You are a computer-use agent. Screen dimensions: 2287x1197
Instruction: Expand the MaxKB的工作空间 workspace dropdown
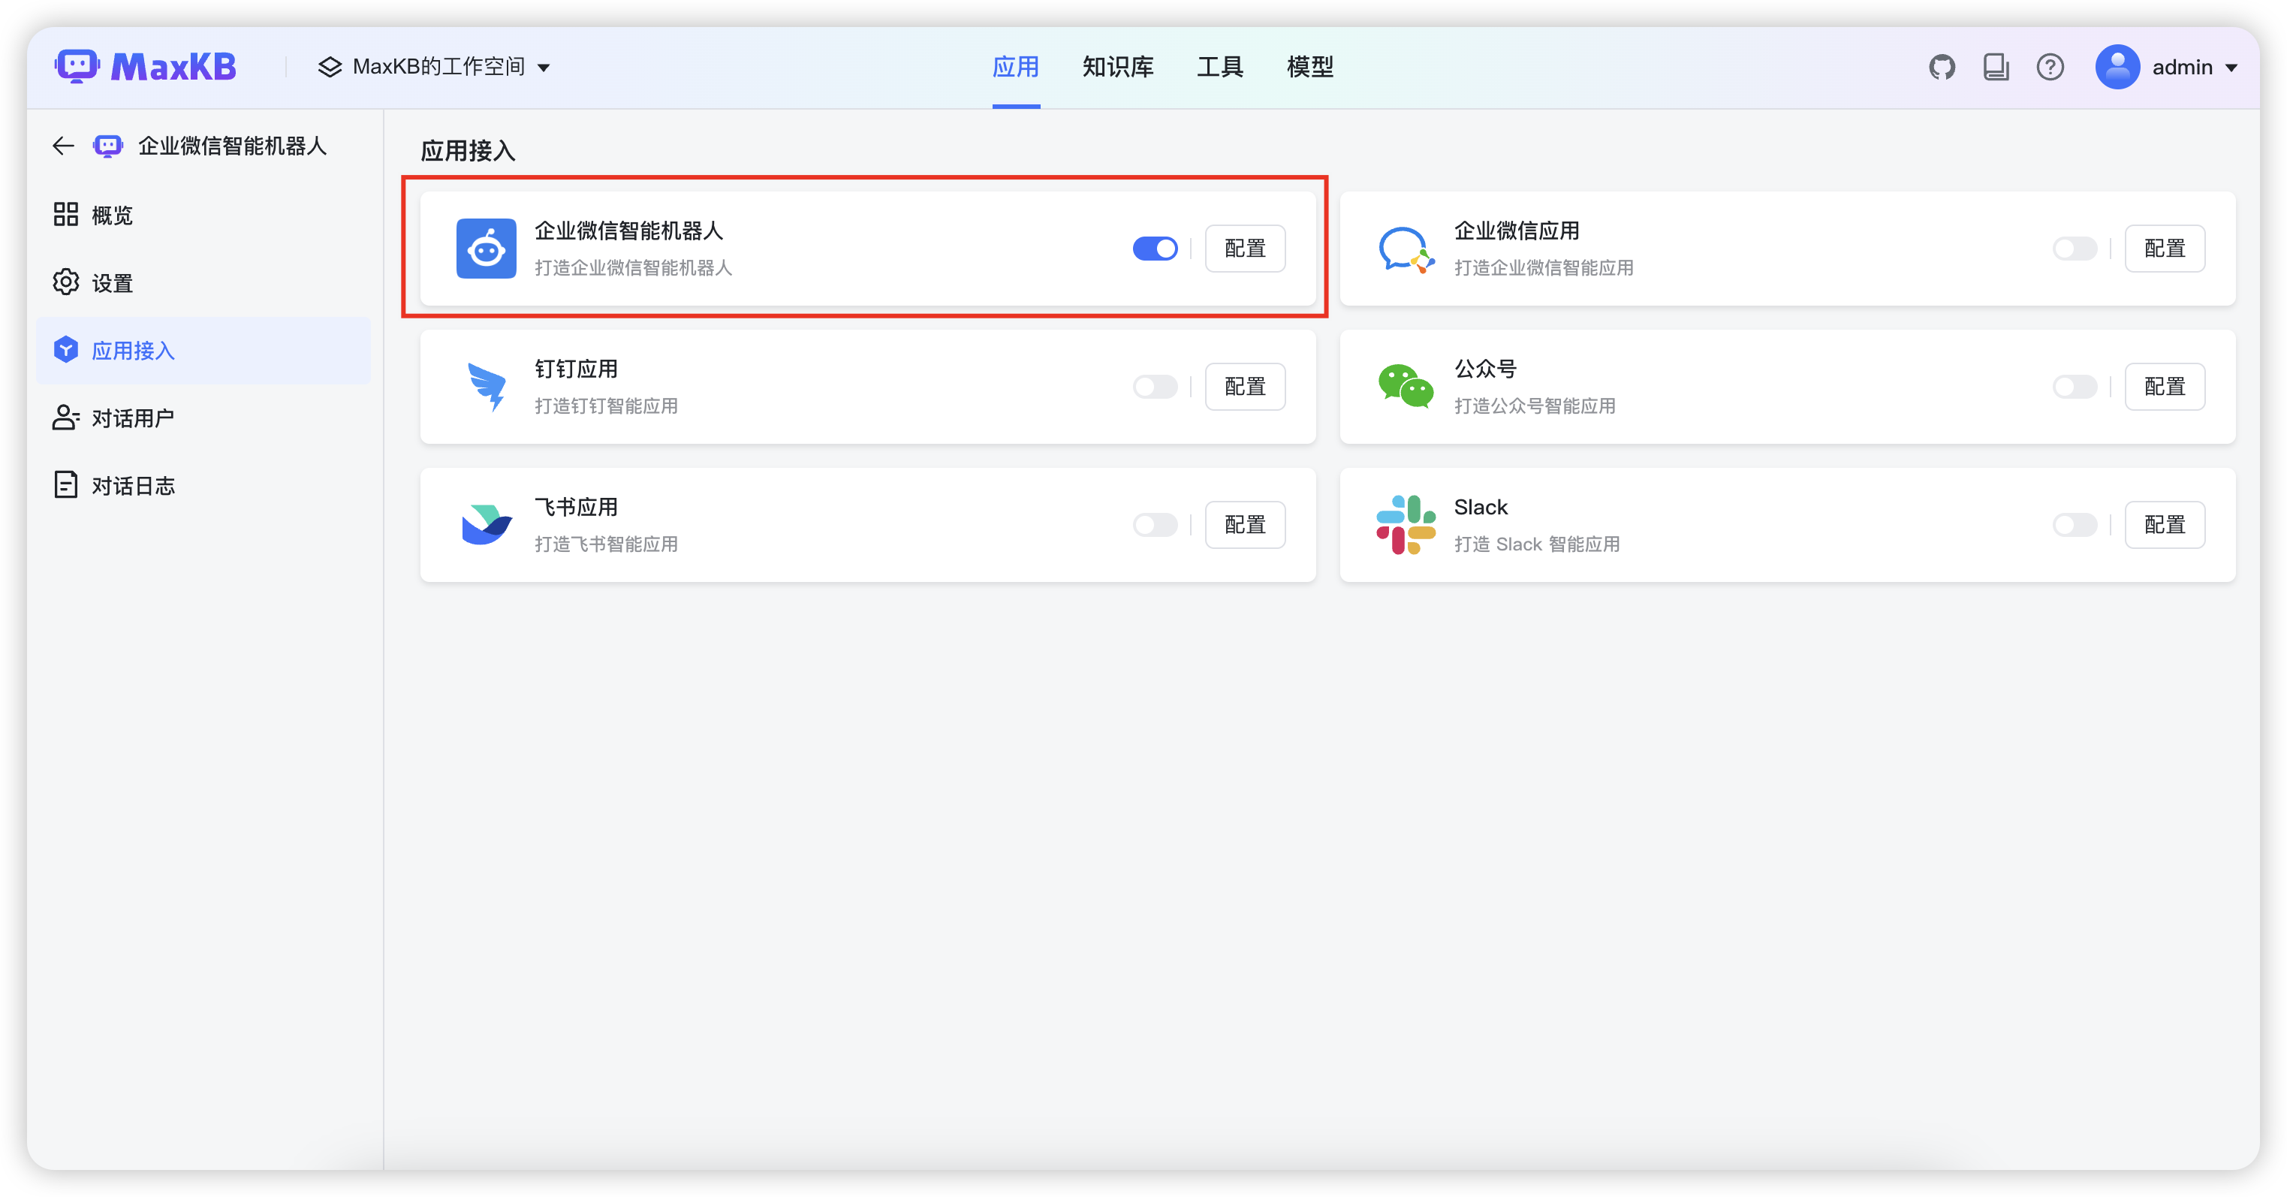pyautogui.click(x=435, y=68)
